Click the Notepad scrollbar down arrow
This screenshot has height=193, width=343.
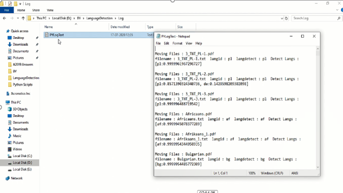pos(318,167)
